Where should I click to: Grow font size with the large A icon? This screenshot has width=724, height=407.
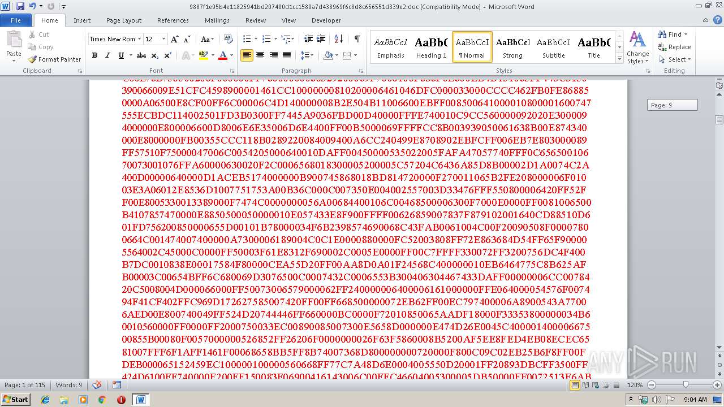(x=175, y=39)
